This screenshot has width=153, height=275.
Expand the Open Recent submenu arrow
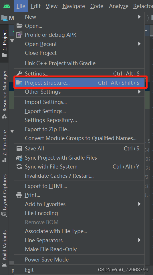pyautogui.click(x=139, y=44)
